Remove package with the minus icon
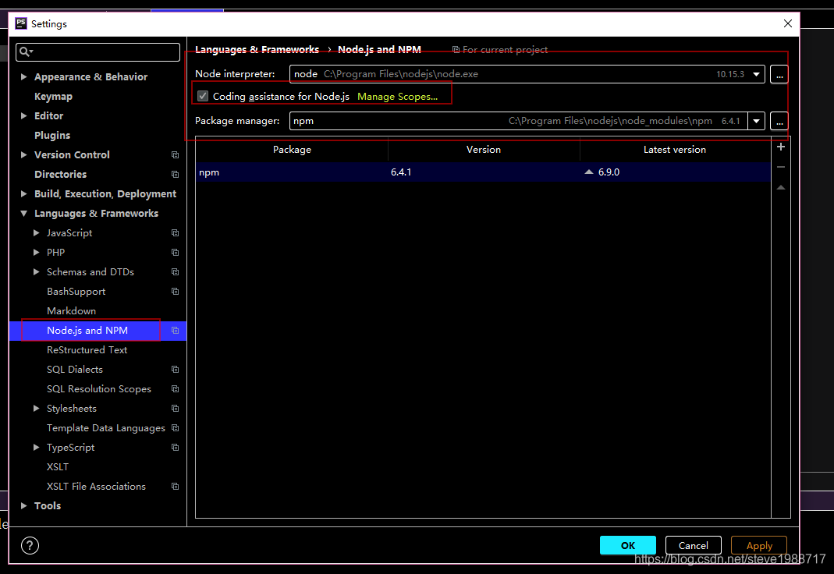The image size is (834, 574). [781, 167]
